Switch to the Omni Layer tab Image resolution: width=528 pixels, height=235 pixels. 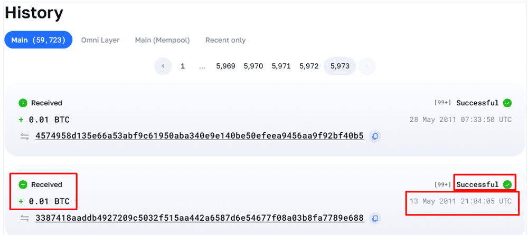[x=100, y=40]
